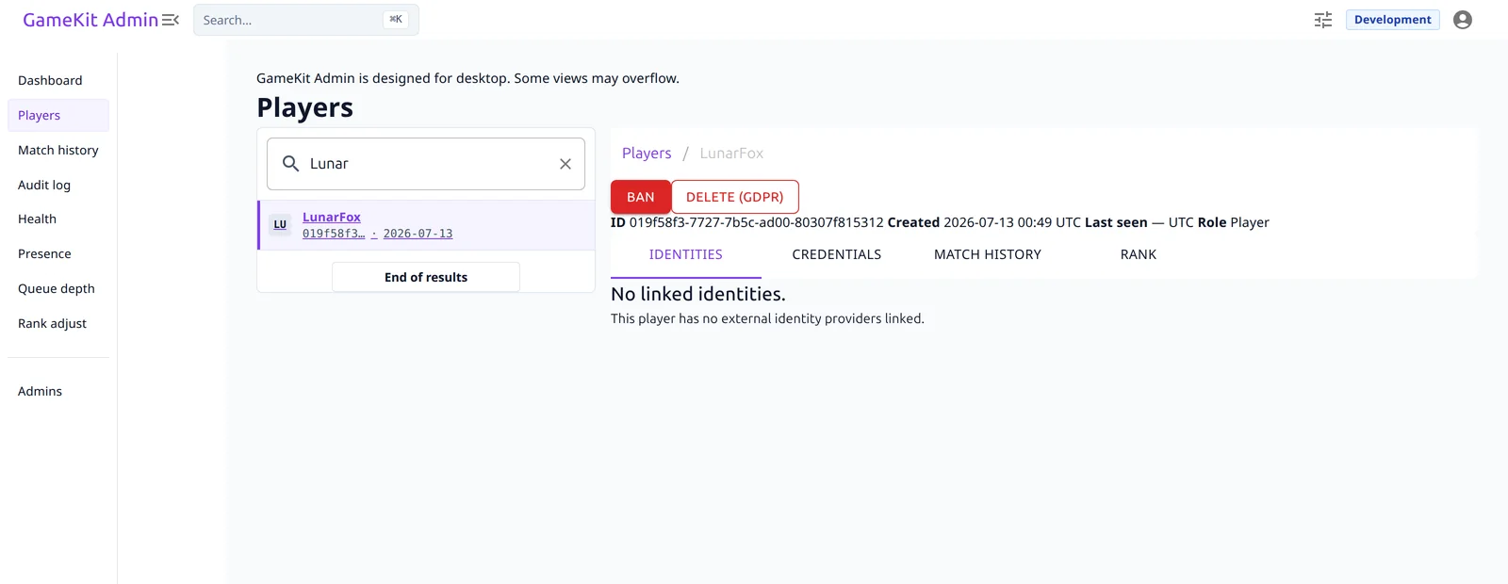1508x584 pixels.
Task: Open Health page
Action: coord(58,219)
